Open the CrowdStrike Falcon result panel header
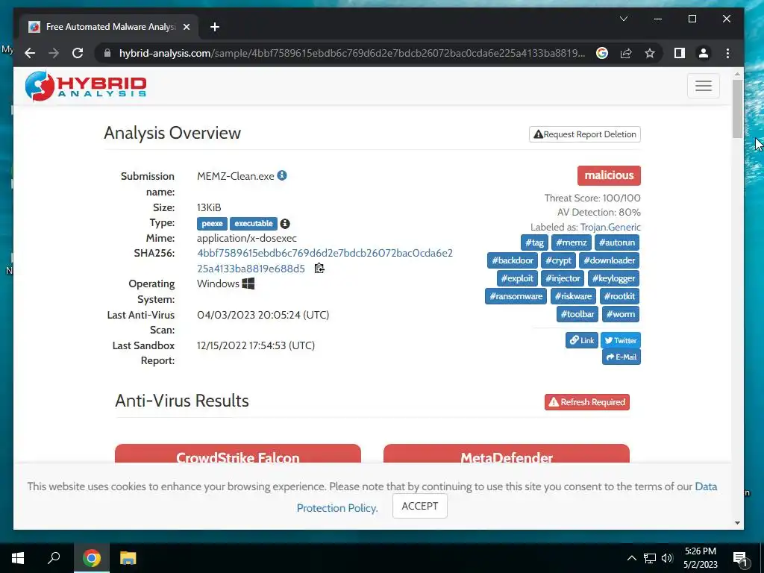Image resolution: width=764 pixels, height=573 pixels. (x=238, y=454)
